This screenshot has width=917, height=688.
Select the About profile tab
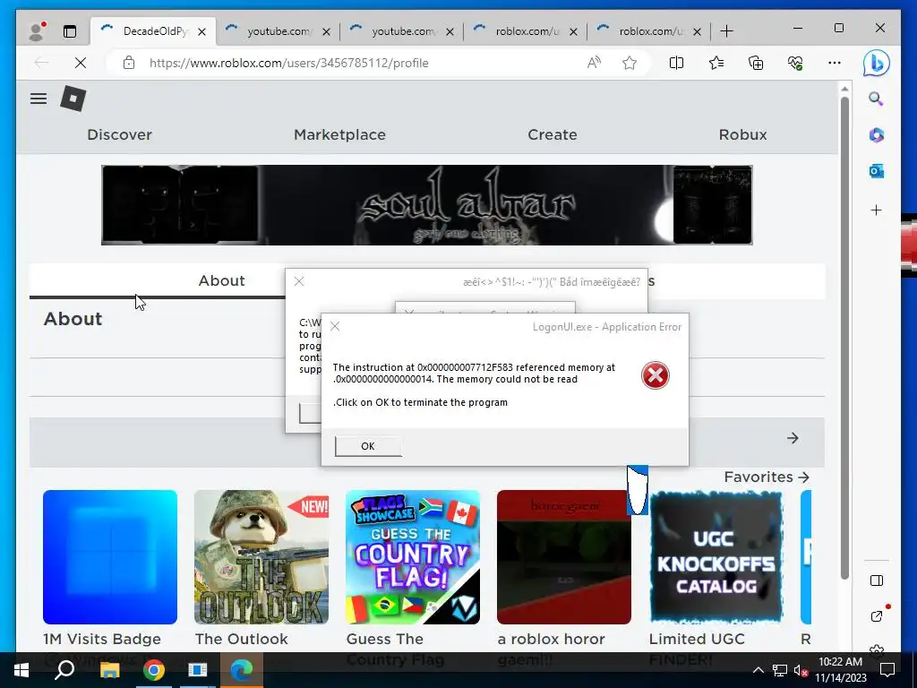point(221,280)
